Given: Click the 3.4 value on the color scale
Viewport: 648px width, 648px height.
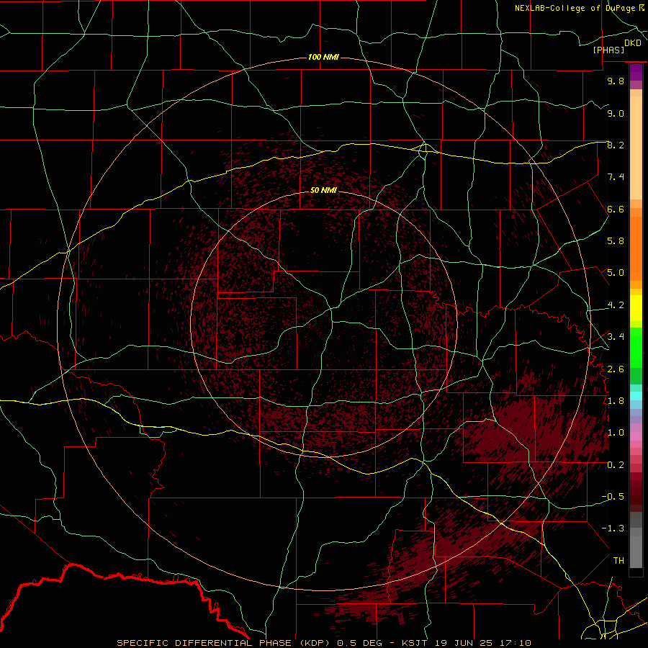Looking at the screenshot, I should pyautogui.click(x=616, y=337).
